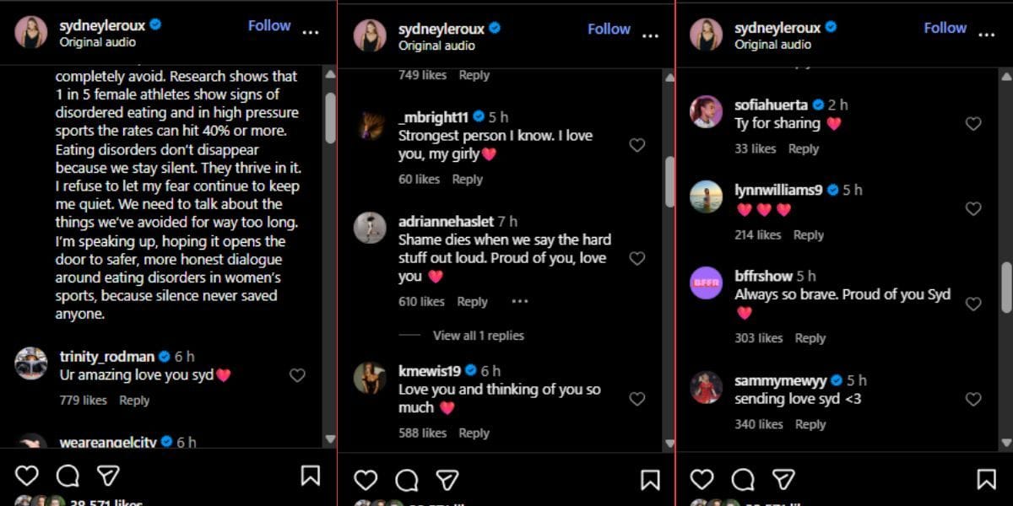Screen dimensions: 1013x506
Task: Save the middle post with its bookmark icon
Action: point(650,479)
